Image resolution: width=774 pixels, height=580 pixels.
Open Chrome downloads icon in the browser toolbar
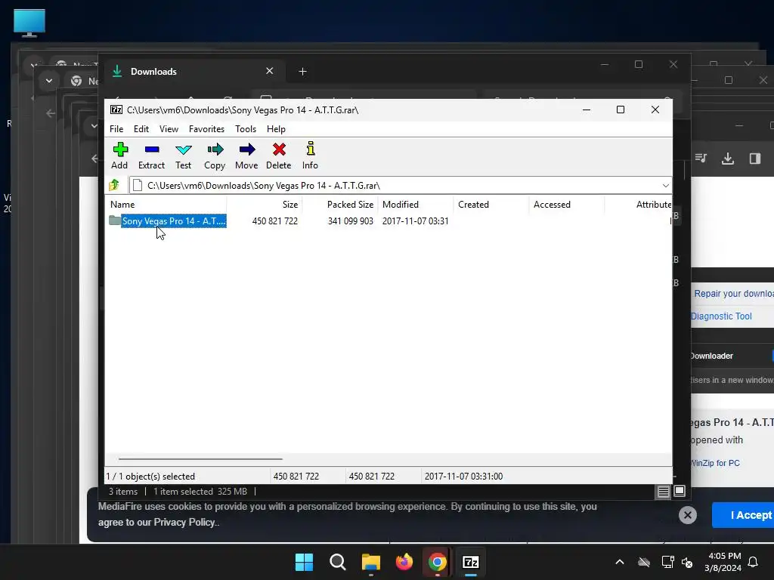point(728,159)
